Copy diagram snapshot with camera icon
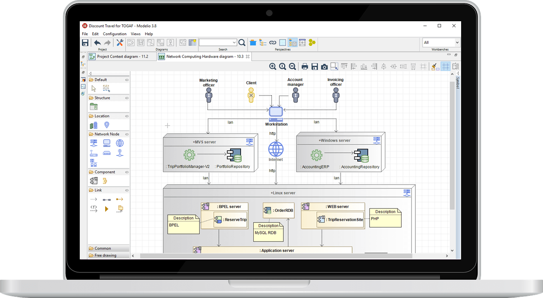The image size is (543, 298). pyautogui.click(x=324, y=66)
